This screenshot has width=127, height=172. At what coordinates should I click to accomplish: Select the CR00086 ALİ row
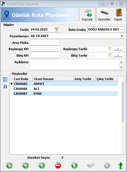pos(64,89)
